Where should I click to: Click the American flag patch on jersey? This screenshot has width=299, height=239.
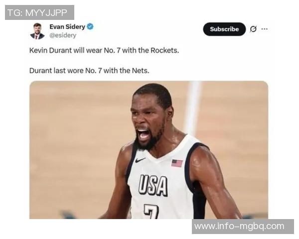tap(177, 163)
